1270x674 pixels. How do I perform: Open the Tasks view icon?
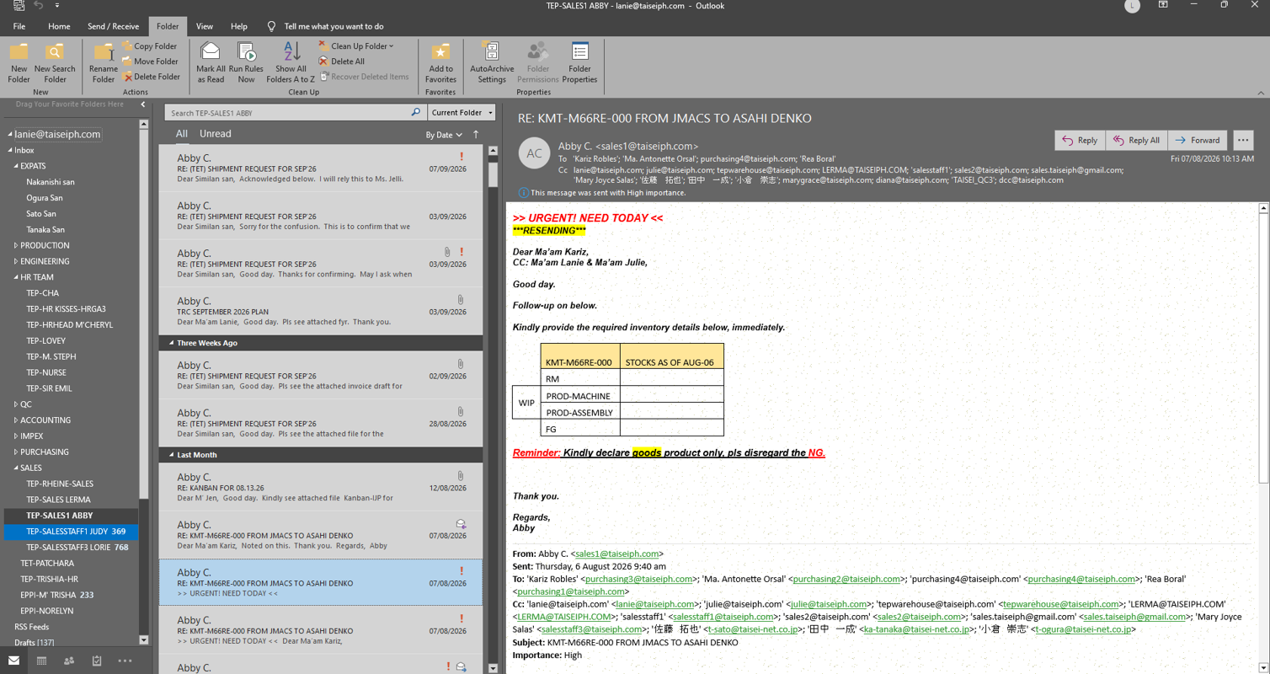(x=97, y=661)
